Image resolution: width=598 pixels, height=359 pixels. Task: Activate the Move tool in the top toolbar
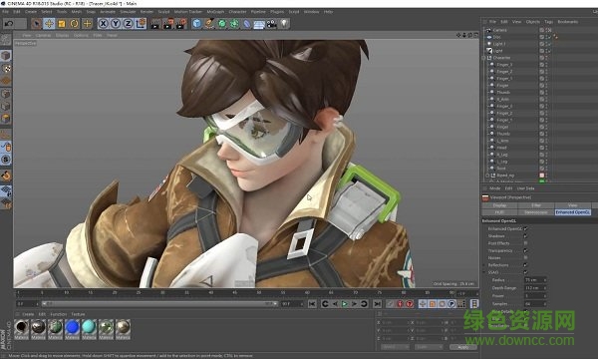(x=49, y=24)
